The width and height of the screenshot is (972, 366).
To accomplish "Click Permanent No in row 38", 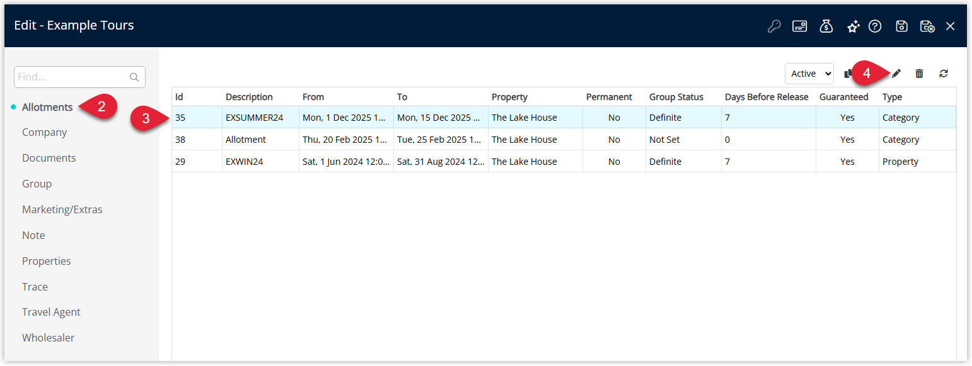I will (x=614, y=140).
